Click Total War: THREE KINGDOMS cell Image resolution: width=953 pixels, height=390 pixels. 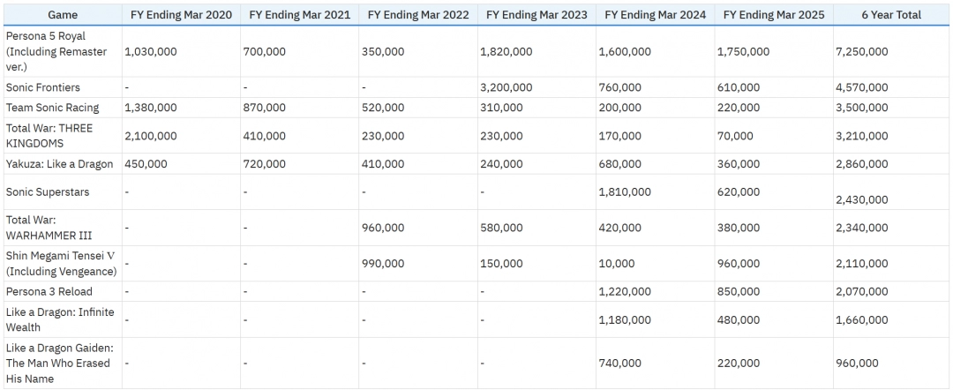click(49, 136)
